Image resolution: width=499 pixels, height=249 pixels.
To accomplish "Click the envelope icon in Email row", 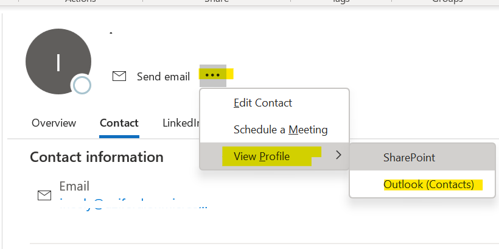I will tap(44, 195).
